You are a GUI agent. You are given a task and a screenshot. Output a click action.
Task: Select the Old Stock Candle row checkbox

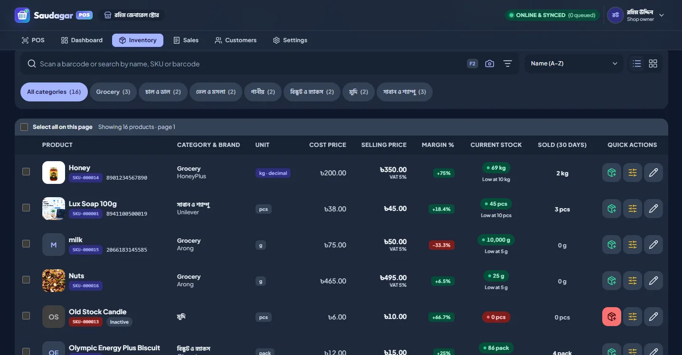click(26, 316)
